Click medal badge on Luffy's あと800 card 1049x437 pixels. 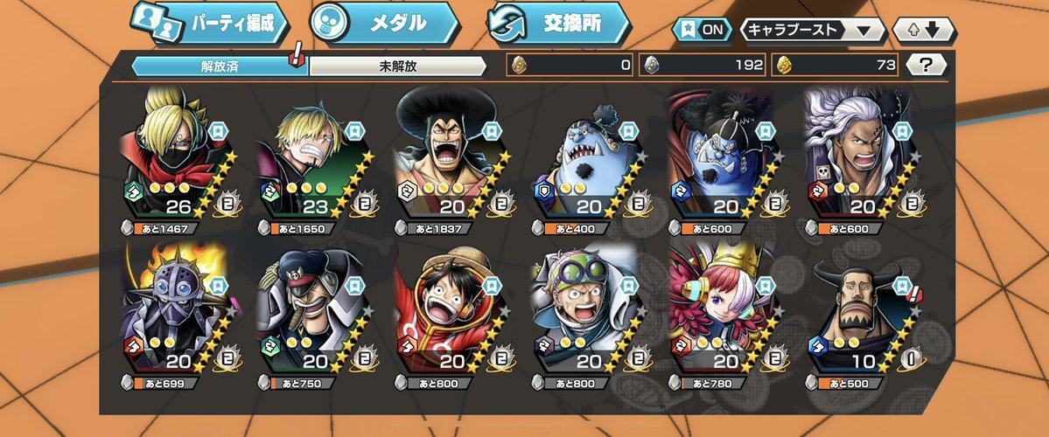click(x=500, y=357)
